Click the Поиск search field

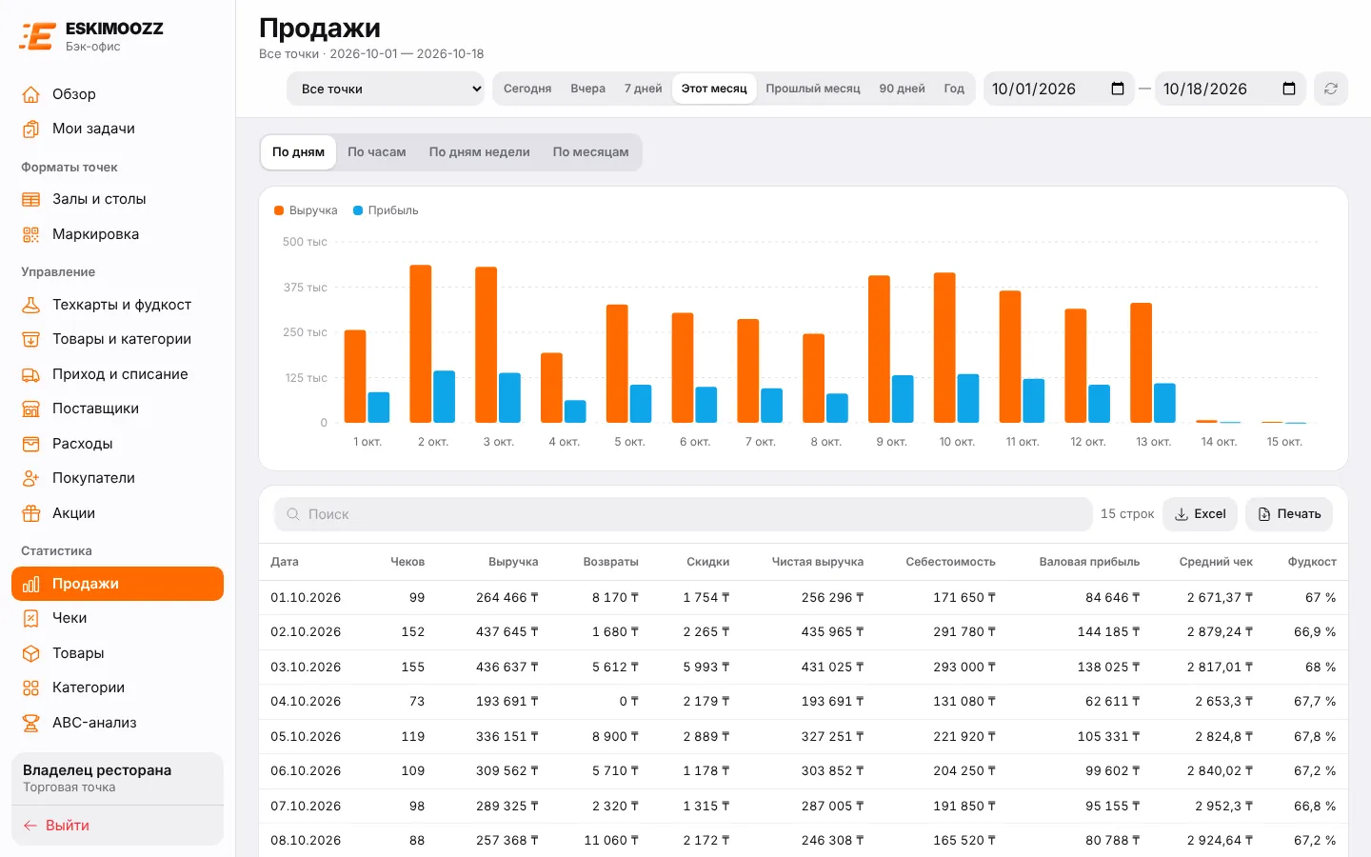pyautogui.click(x=684, y=514)
